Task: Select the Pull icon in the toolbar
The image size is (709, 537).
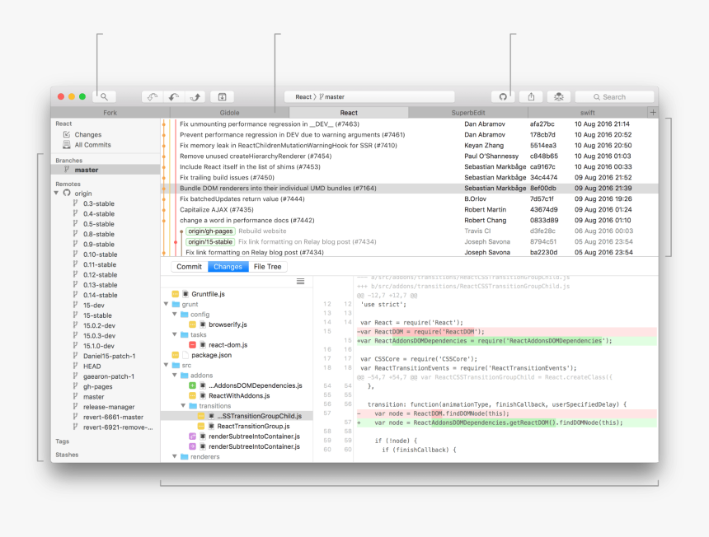Action: point(174,97)
